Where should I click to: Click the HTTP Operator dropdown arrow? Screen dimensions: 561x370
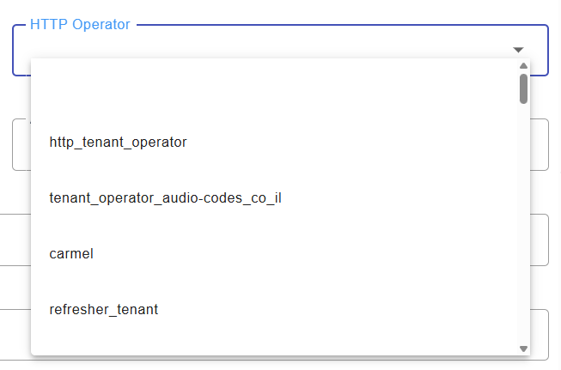(x=518, y=50)
